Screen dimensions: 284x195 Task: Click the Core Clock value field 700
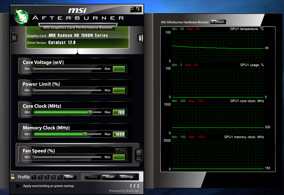click(119, 112)
